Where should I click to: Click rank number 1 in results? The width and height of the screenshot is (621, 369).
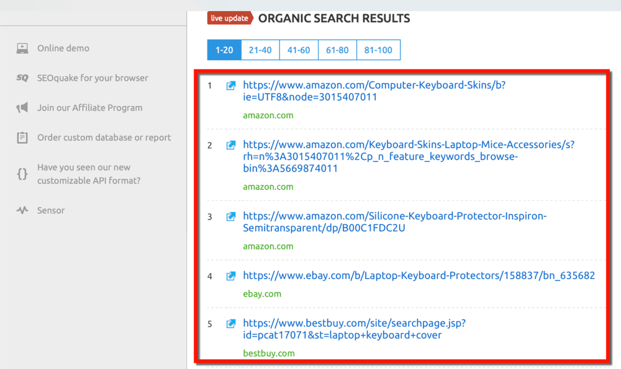210,86
